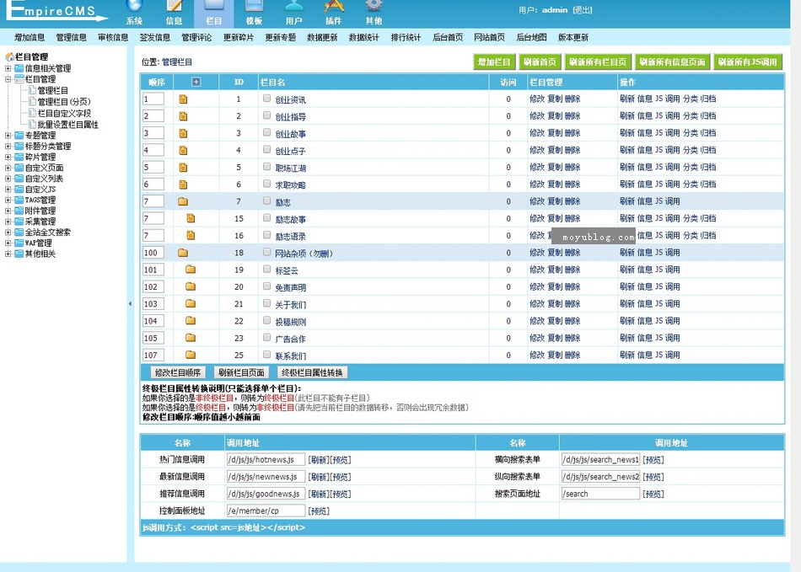Expand the 专题管理 tree node
801x572 pixels.
(8, 136)
